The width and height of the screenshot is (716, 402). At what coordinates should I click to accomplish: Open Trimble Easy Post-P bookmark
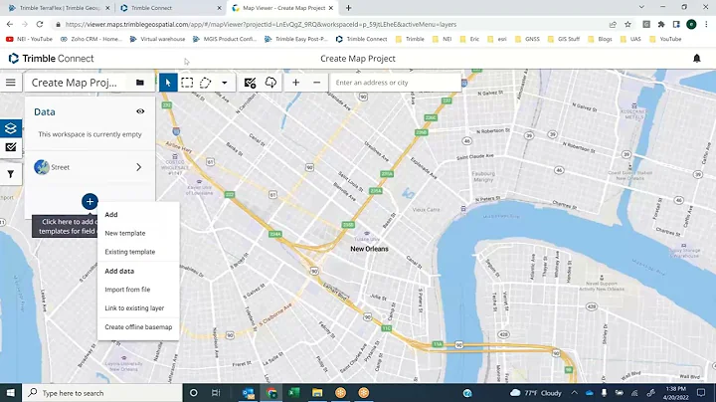(x=296, y=39)
